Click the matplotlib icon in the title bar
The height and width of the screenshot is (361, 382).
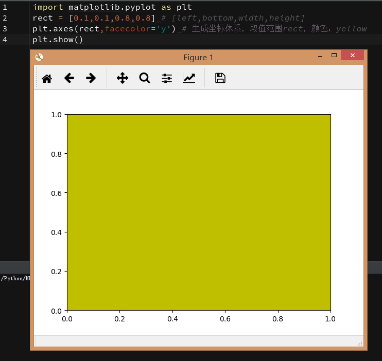click(x=39, y=57)
